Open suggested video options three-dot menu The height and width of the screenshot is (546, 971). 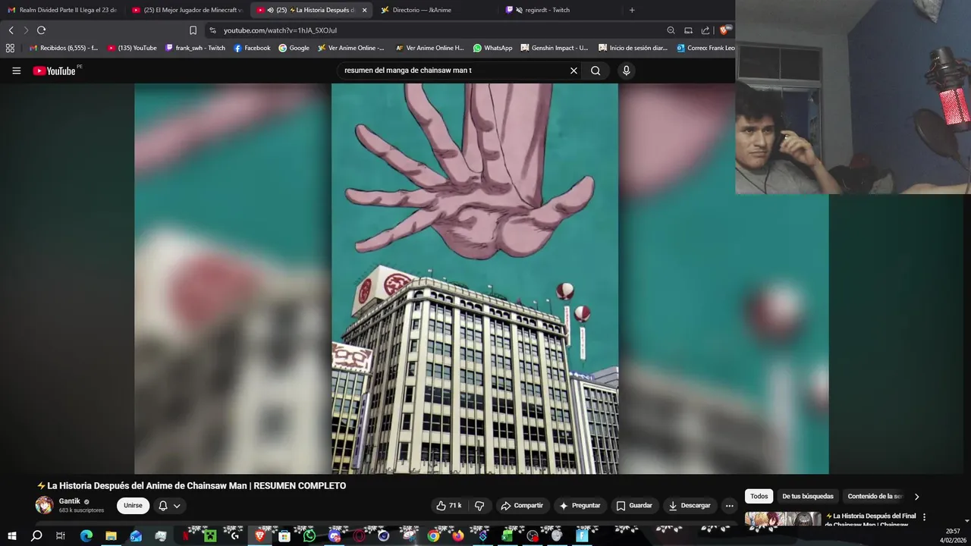tap(924, 517)
